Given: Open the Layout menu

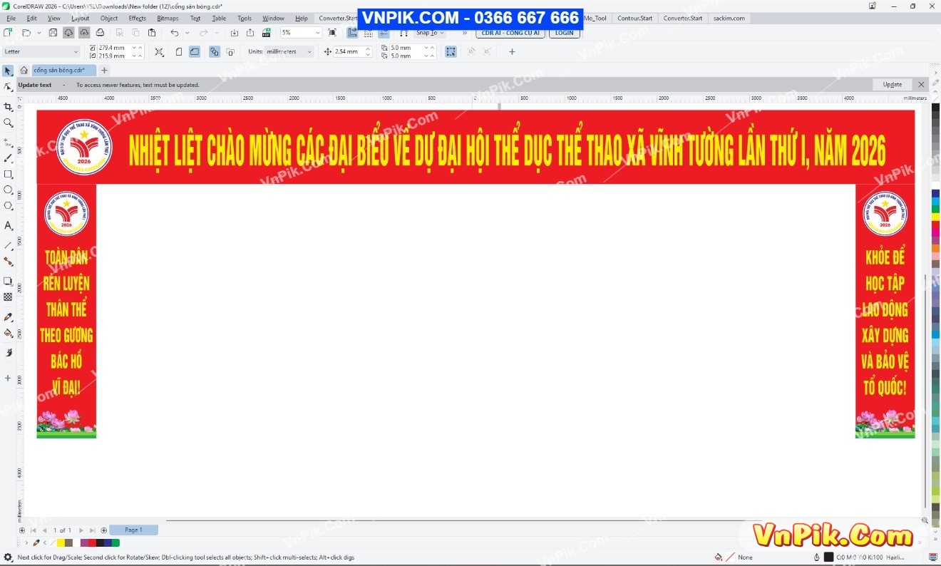Looking at the screenshot, I should (x=81, y=19).
